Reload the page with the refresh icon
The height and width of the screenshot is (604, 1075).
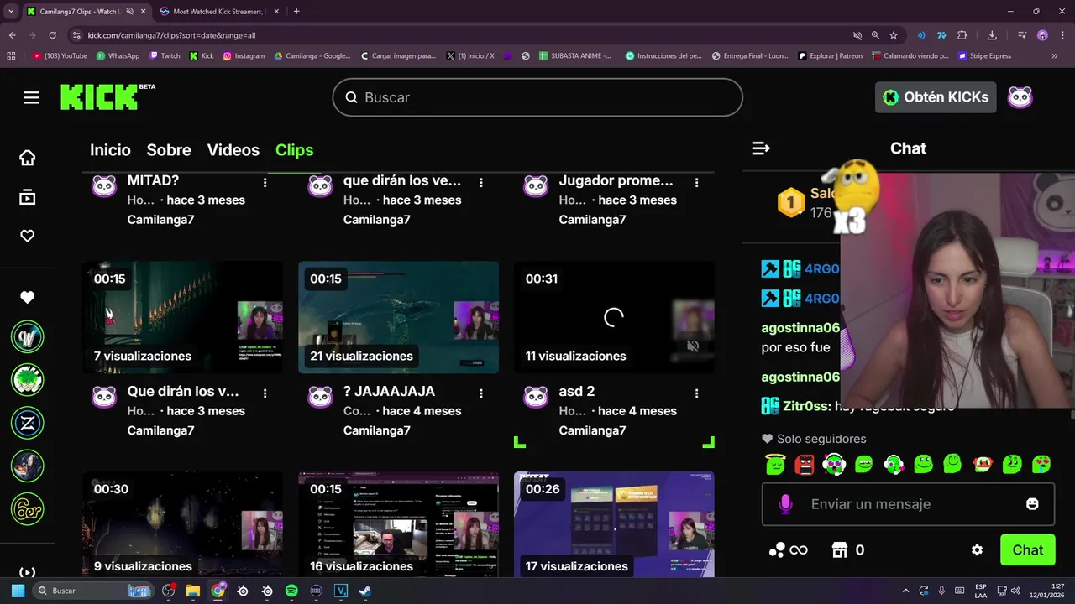[x=52, y=35]
